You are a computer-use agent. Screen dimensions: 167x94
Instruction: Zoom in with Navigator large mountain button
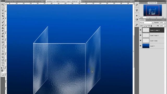coord(163,18)
